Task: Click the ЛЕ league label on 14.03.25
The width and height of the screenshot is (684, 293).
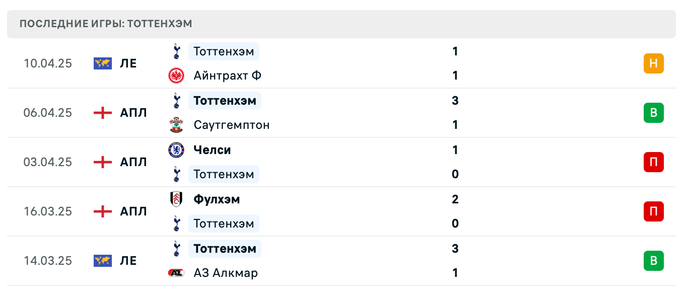Action: pyautogui.click(x=129, y=261)
